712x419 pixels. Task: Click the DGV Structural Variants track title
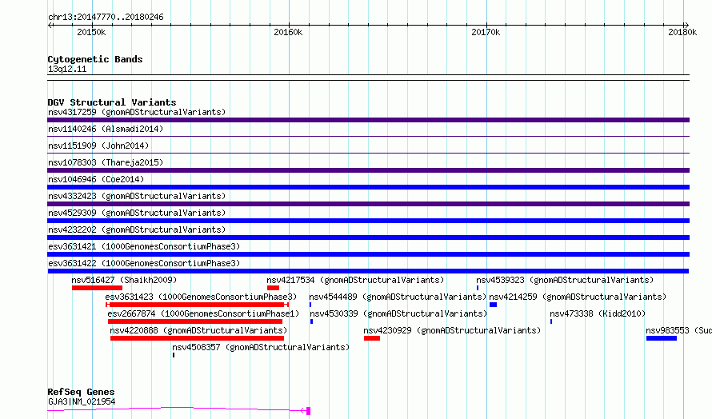[112, 102]
